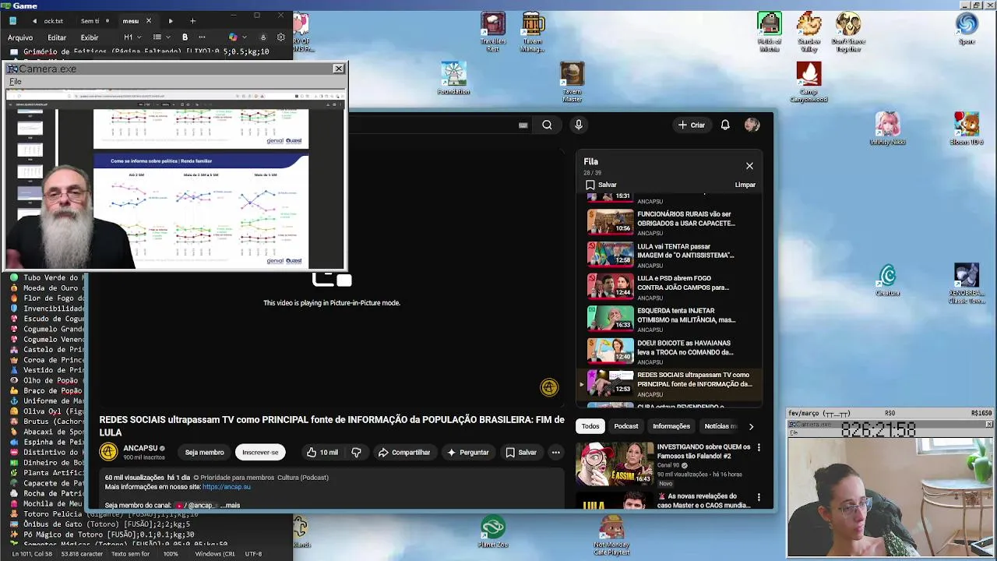
Task: Select the Todos filter chip
Action: pos(590,426)
